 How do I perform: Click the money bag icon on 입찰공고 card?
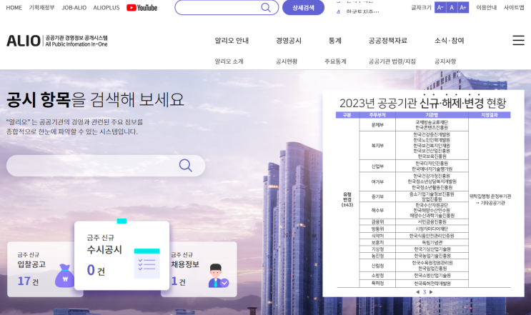tap(65, 276)
